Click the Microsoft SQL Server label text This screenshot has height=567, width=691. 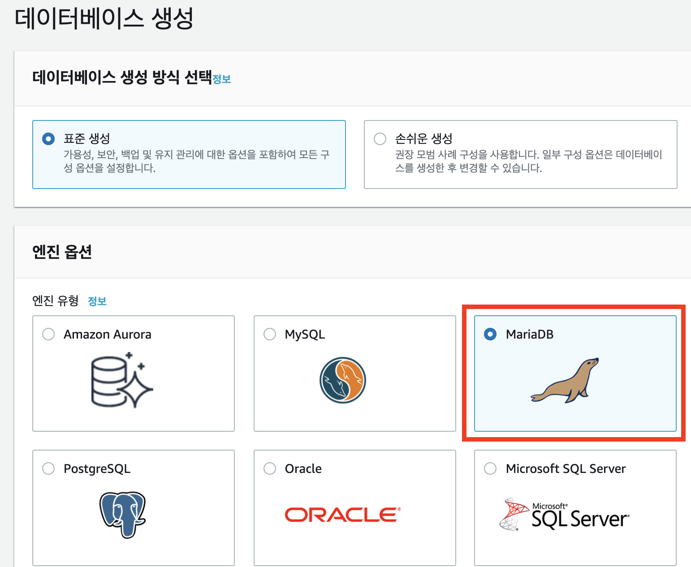[x=566, y=469]
